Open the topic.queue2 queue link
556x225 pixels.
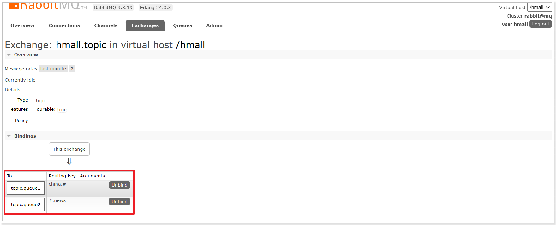coord(26,205)
